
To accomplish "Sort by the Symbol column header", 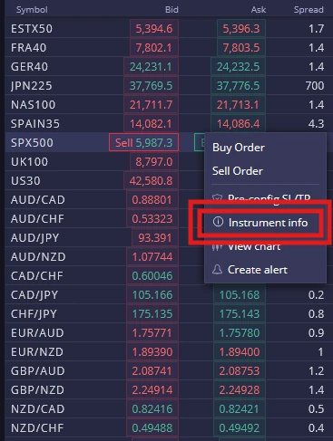I will [x=32, y=10].
